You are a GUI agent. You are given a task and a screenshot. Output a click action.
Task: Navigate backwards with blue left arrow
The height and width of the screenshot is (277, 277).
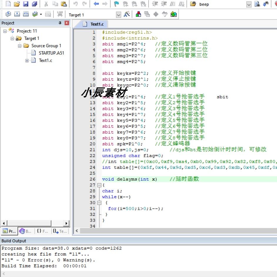pyautogui.click(x=96, y=4)
